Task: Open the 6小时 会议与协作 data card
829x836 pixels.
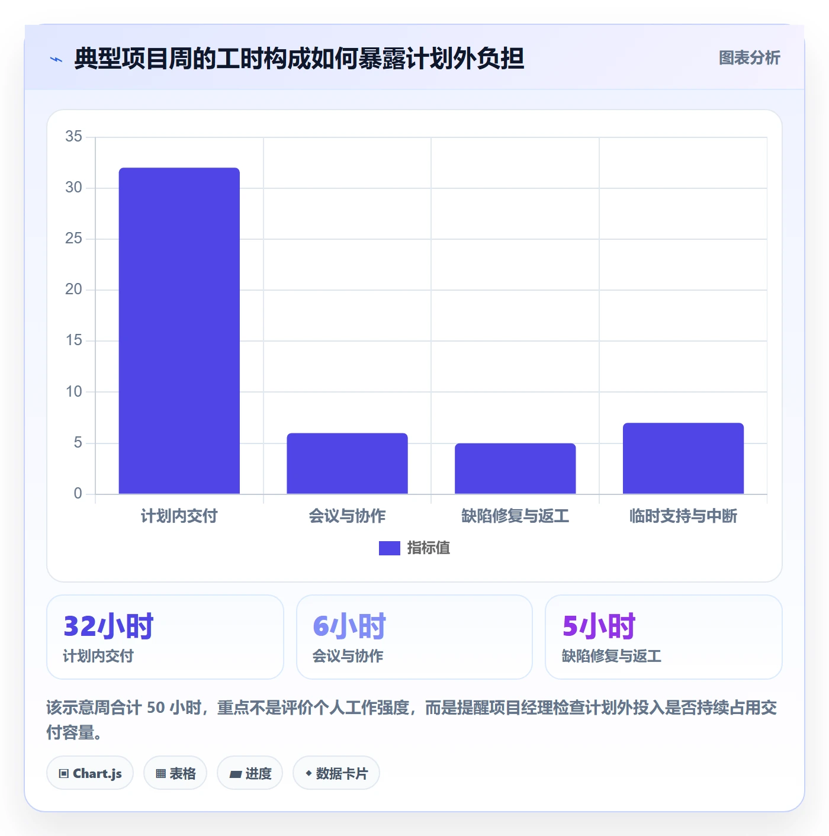Action: pos(415,637)
